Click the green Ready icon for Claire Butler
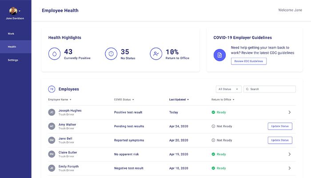This screenshot has width=311, height=178. [x=213, y=154]
